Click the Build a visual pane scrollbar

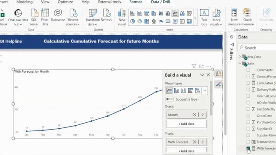[x=211, y=98]
